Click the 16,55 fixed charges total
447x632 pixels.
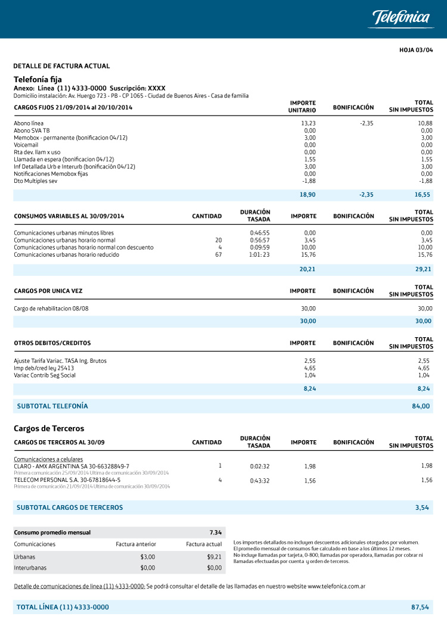pos(423,195)
